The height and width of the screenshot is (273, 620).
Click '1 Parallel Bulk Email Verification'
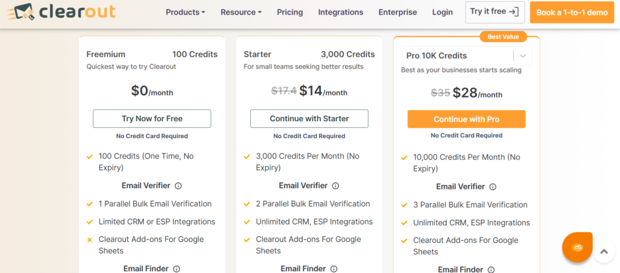pyautogui.click(x=155, y=204)
